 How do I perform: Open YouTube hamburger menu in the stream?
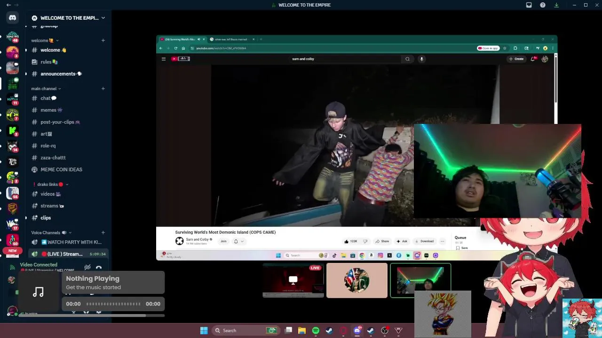[x=163, y=59]
